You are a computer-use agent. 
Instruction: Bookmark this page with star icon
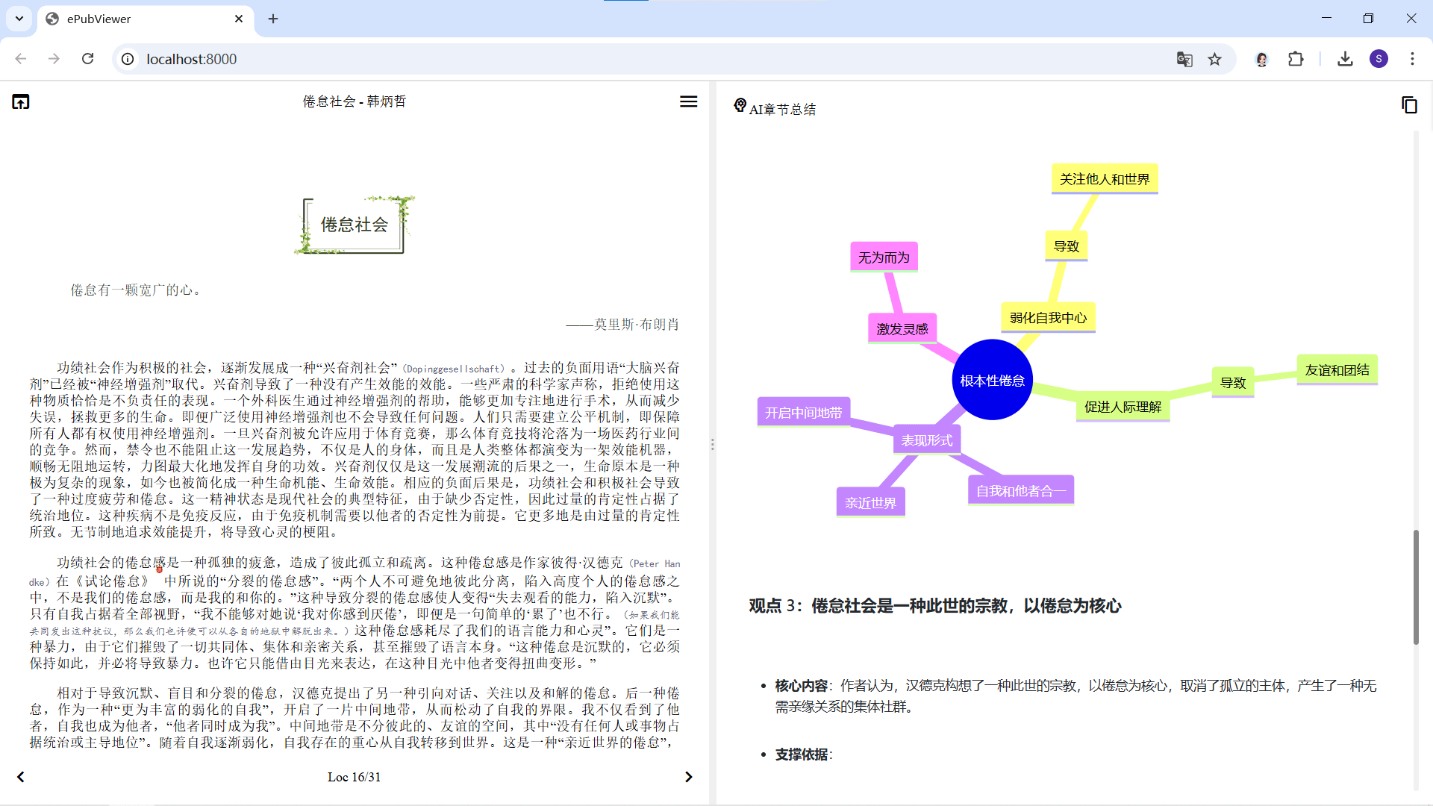(1215, 59)
